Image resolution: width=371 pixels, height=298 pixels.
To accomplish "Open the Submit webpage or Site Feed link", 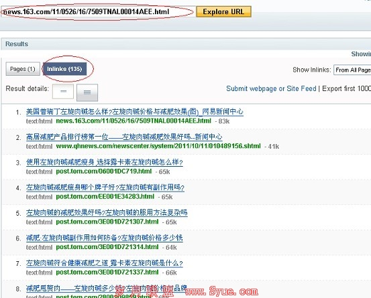I will (x=271, y=88).
